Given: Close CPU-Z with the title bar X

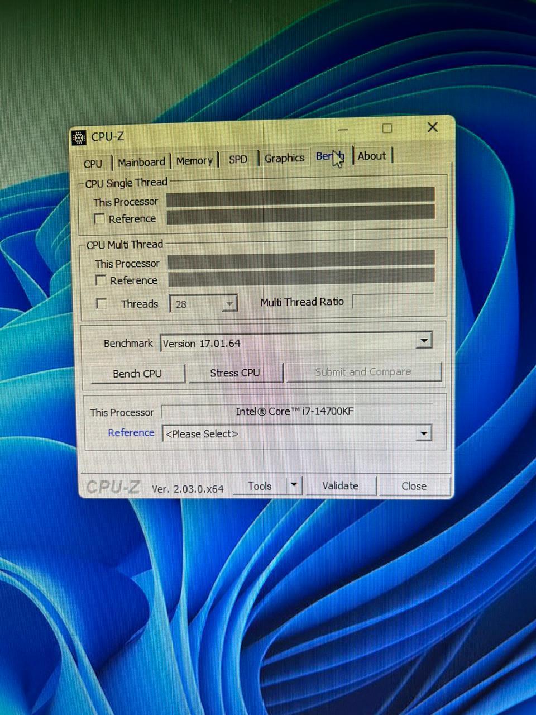Looking at the screenshot, I should point(433,127).
